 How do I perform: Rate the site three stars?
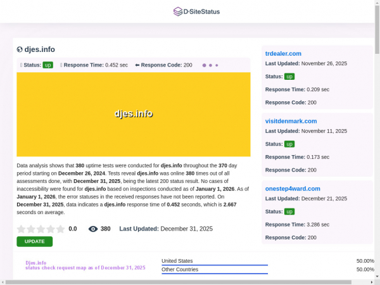point(41,229)
